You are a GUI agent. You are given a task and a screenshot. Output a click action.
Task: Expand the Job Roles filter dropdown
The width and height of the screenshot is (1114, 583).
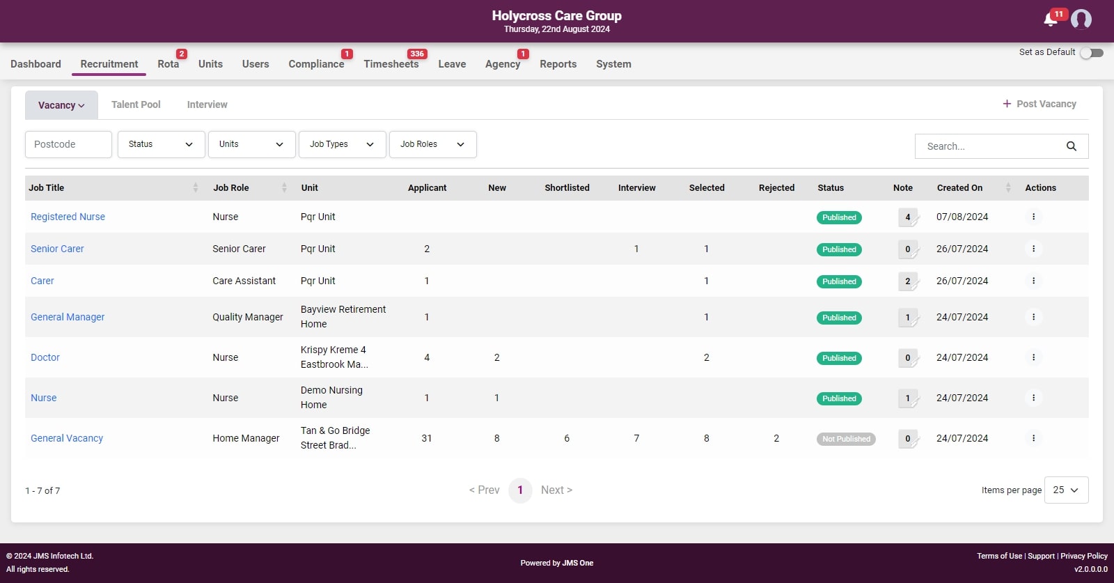(x=432, y=144)
